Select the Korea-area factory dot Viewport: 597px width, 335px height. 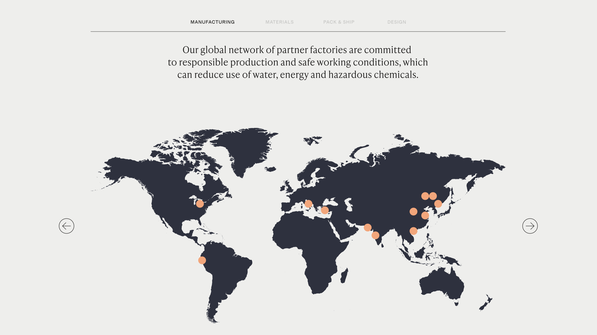(438, 204)
